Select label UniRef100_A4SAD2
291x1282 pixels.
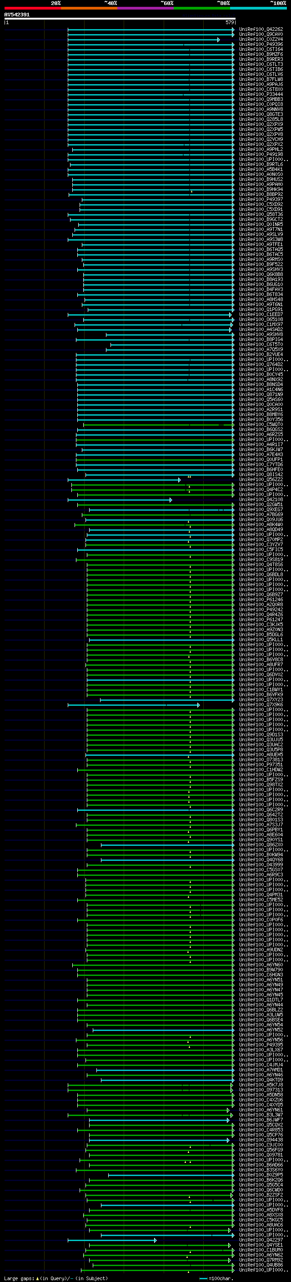(x=261, y=329)
